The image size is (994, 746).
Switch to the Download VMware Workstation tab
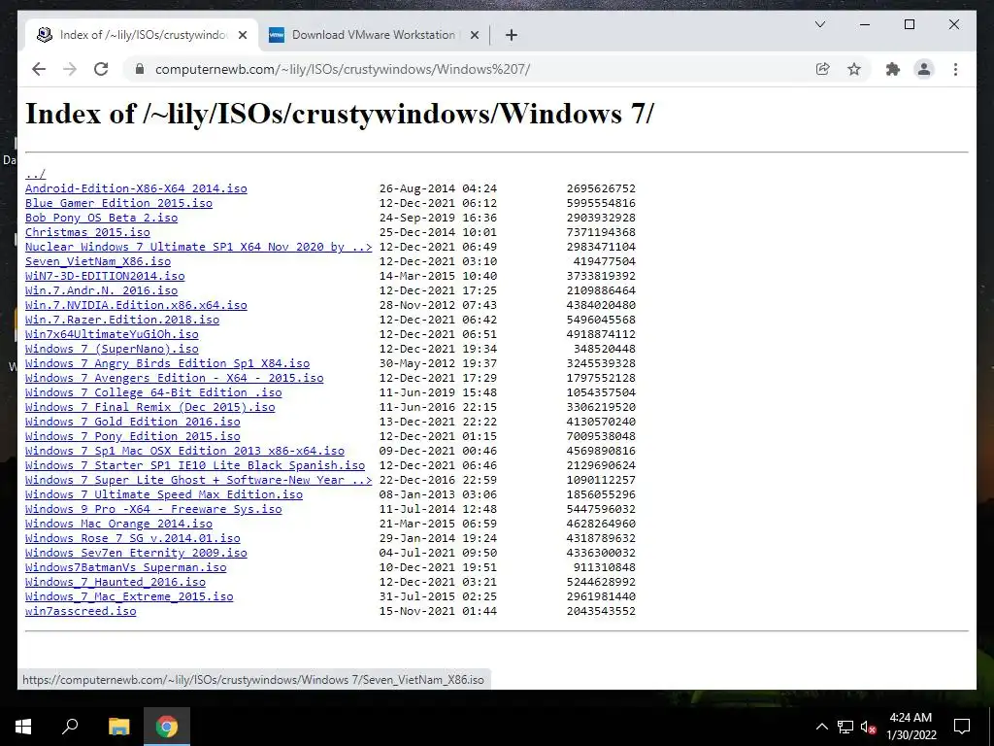click(x=374, y=35)
